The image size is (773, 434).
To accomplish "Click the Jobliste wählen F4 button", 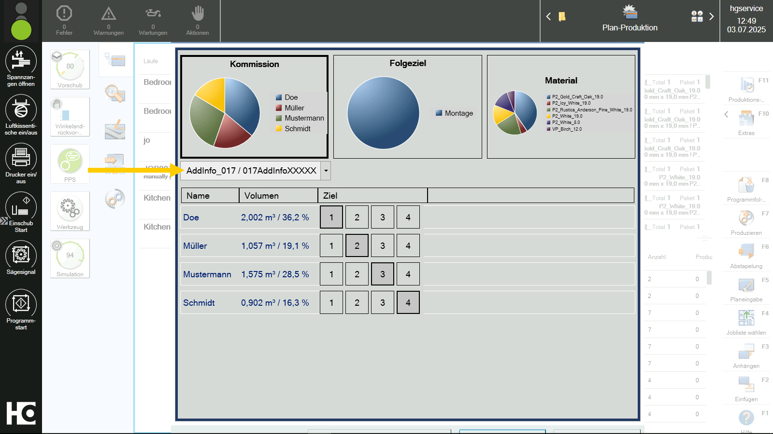I will 746,322.
